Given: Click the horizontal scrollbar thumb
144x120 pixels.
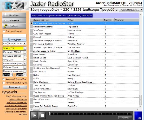Looking at the screenshot, I should pos(36,109).
